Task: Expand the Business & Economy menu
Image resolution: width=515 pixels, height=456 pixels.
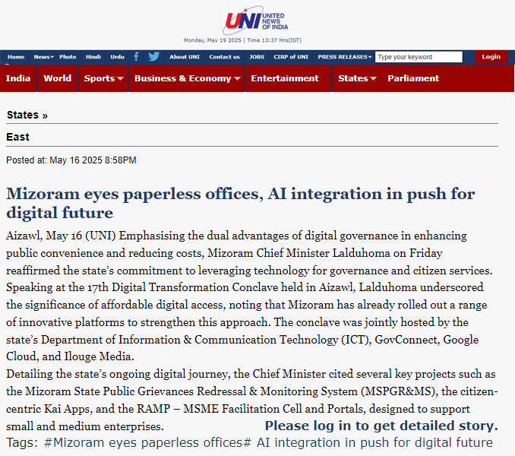Action: pos(187,78)
